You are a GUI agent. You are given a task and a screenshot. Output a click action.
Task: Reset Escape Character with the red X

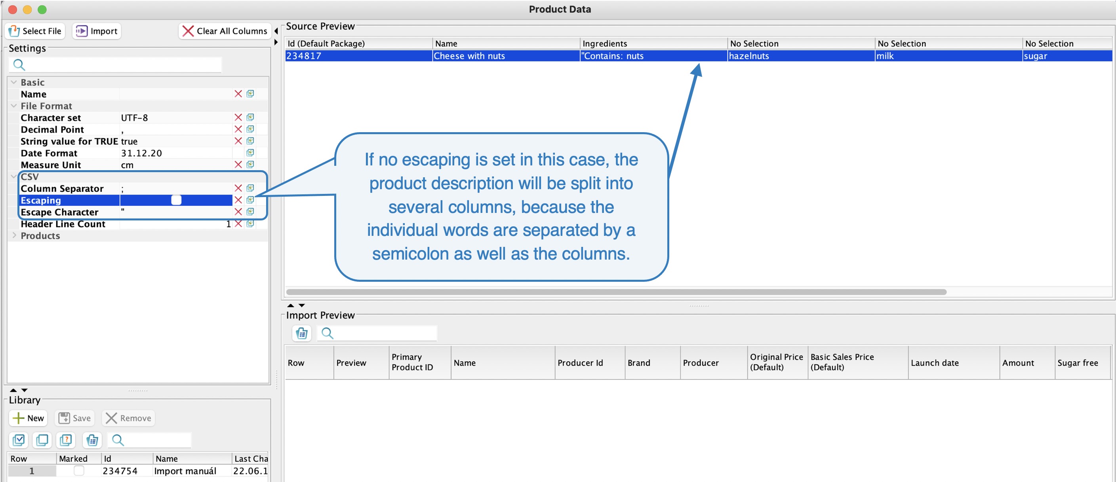[238, 212]
